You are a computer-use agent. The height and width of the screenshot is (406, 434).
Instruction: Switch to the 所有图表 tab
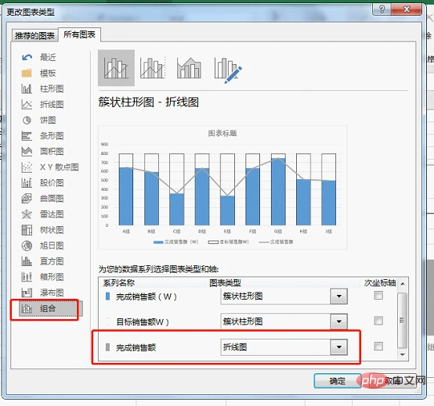click(79, 34)
